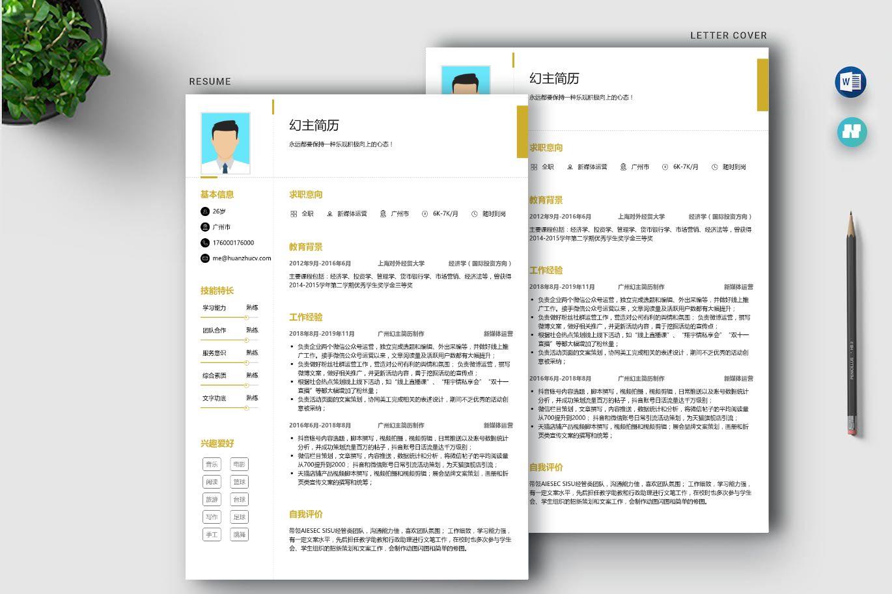Click the person icon before 新媒体运营 on letter cover 求职意向
The height and width of the screenshot is (594, 892).
tap(570, 167)
